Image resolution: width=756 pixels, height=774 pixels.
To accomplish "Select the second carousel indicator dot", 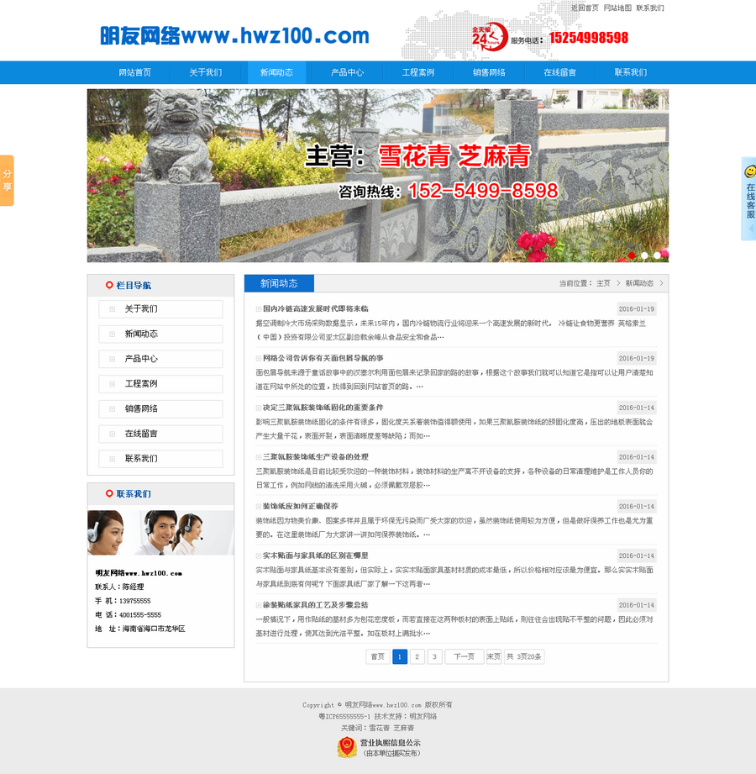I will click(645, 255).
